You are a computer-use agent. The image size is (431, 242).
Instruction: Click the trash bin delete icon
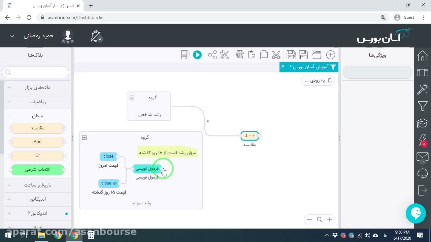coord(239,55)
